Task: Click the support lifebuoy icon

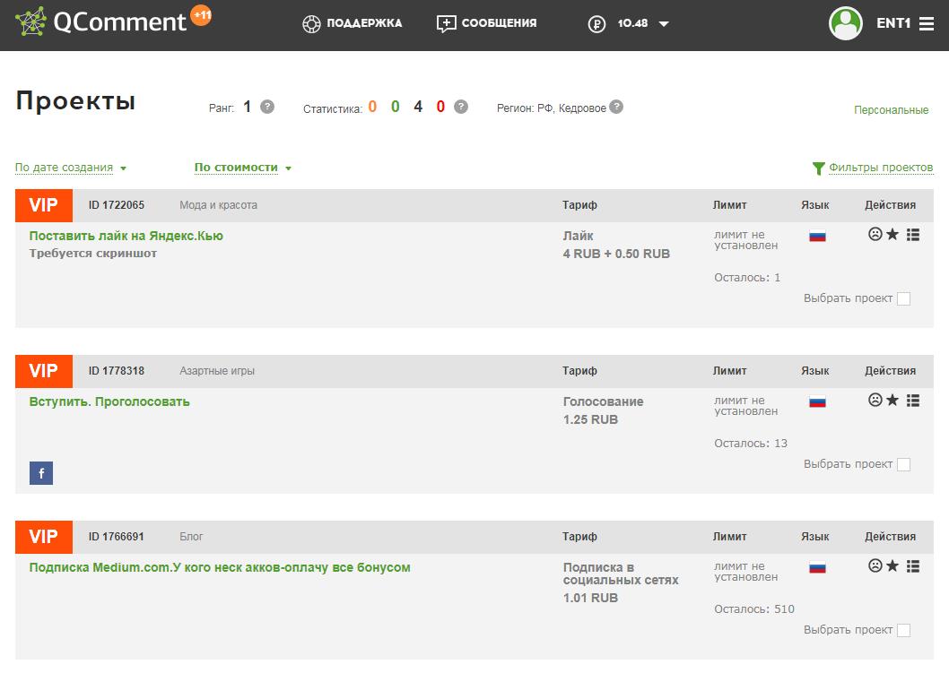Action: point(311,24)
